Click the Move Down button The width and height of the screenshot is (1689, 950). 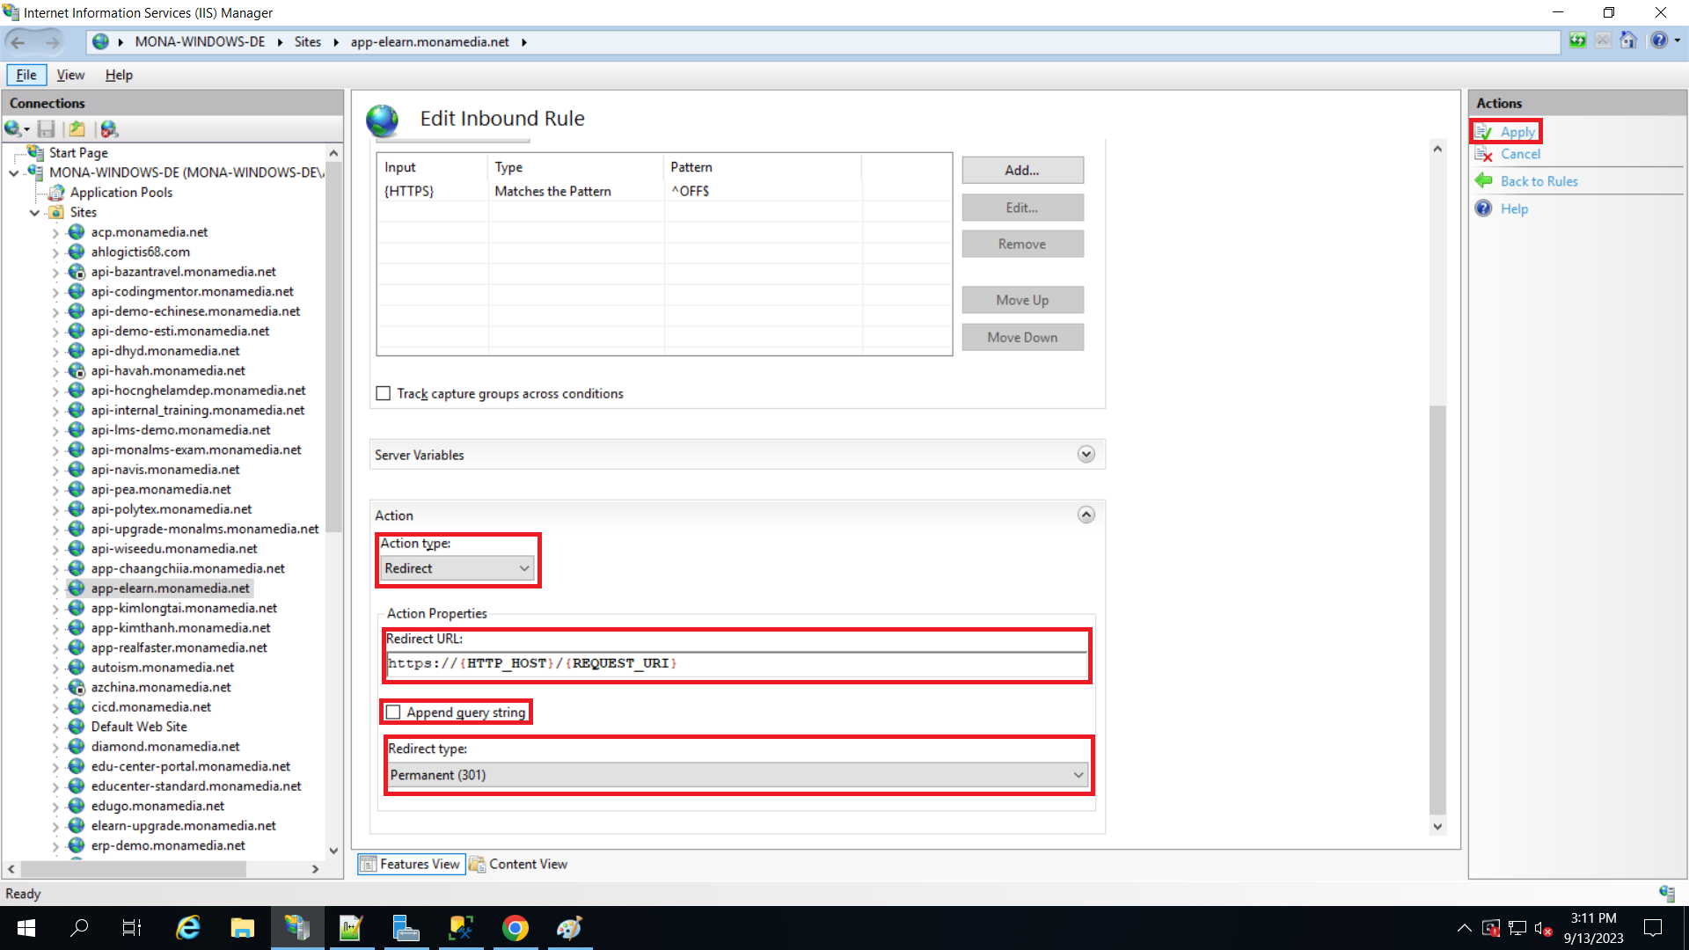click(1022, 337)
